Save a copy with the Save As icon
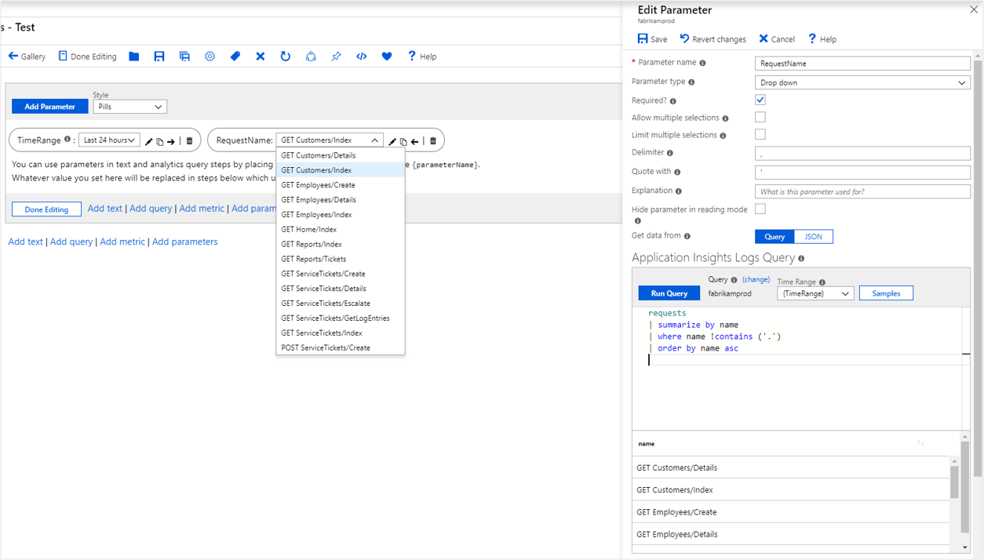The width and height of the screenshot is (984, 560). [184, 56]
